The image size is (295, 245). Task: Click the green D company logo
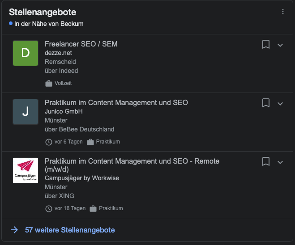point(26,53)
